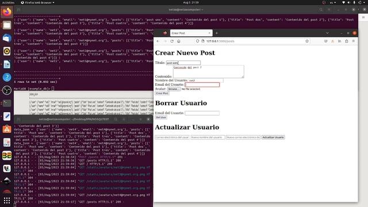Show the tracking protection shield info
Viewport: 368px width, 207px height.
coord(197,41)
